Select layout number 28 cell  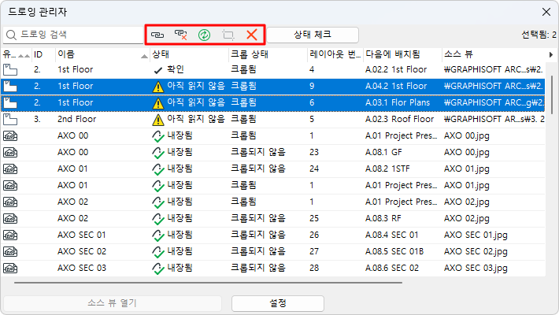tap(314, 268)
